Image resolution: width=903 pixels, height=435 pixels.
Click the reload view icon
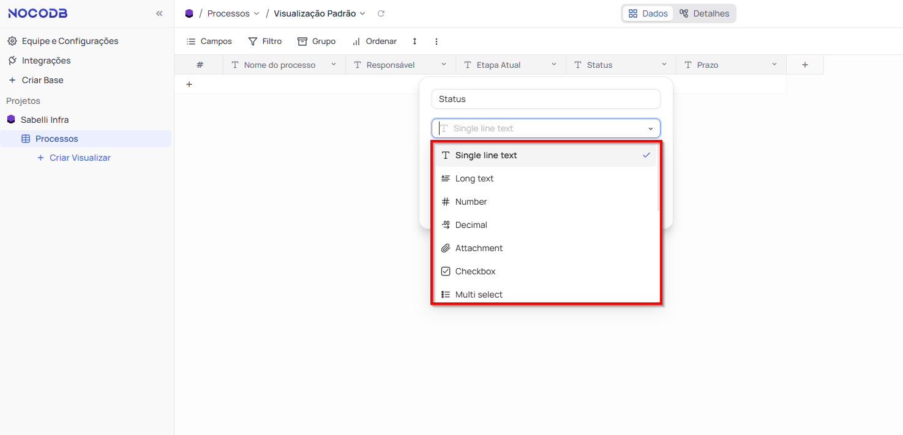[x=381, y=13]
